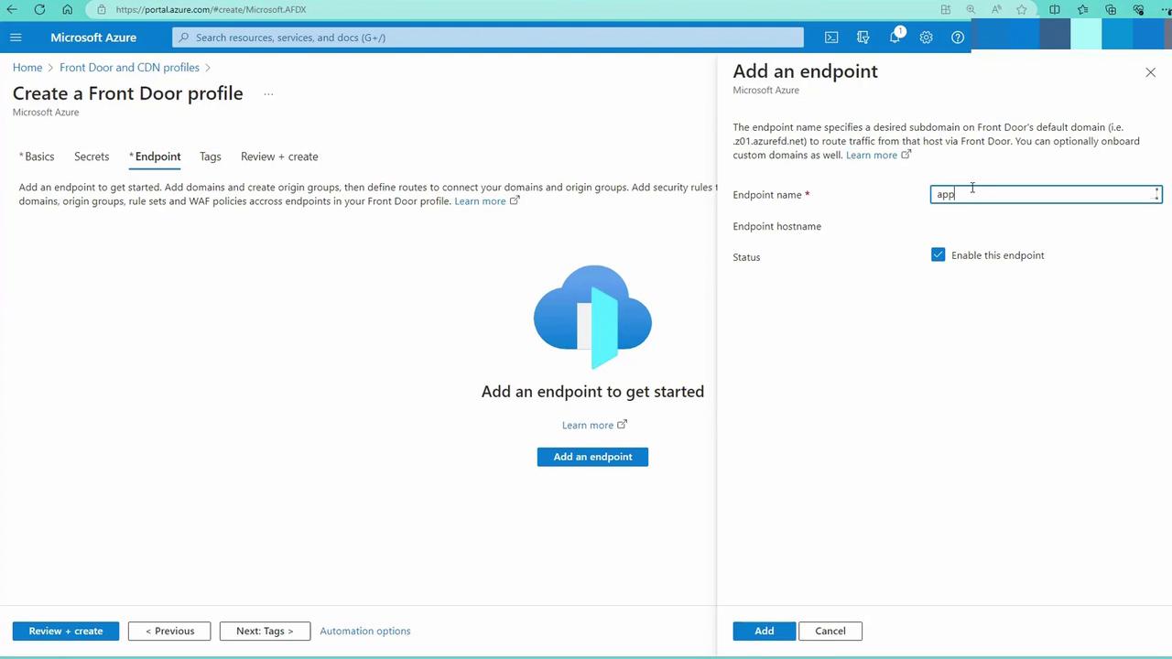Open the Azure portal hamburger menu
This screenshot has height=659, width=1172.
coord(16,38)
